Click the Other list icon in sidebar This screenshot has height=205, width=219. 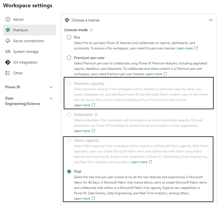click(8, 73)
